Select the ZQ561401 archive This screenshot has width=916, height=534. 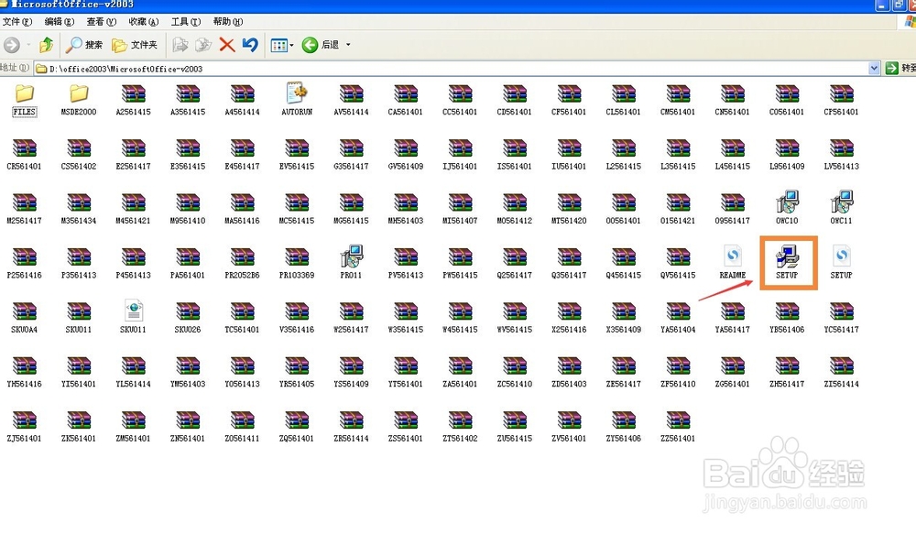[297, 427]
